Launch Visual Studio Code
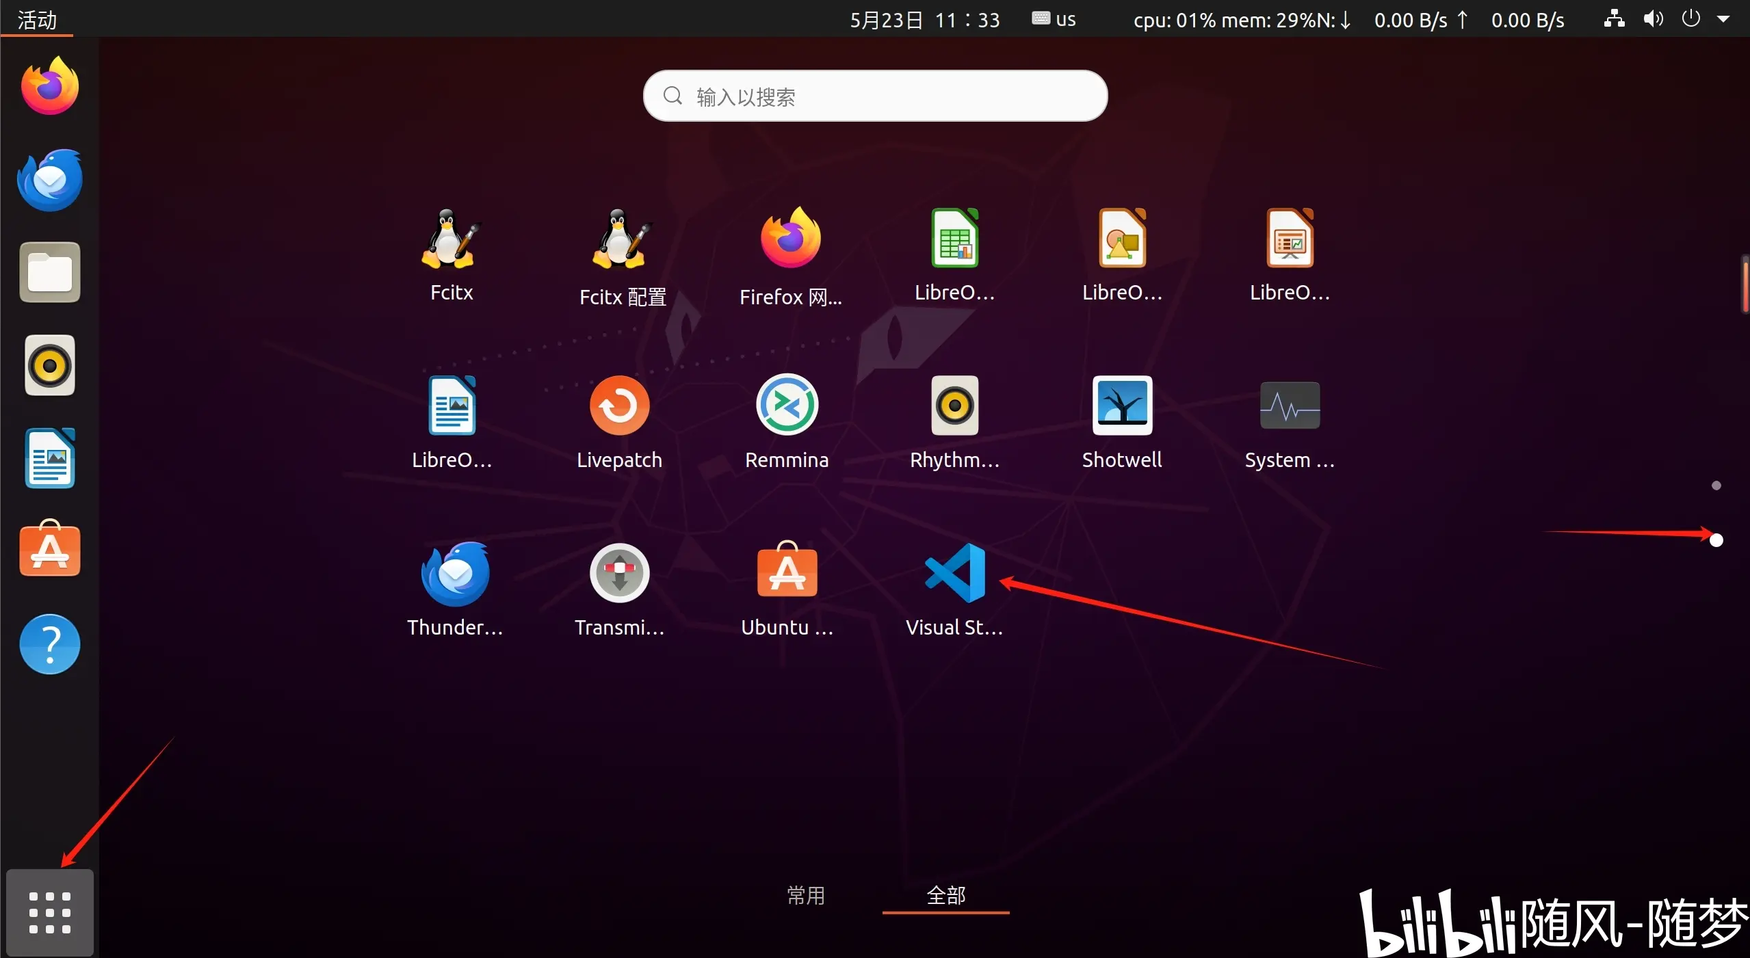 (955, 590)
